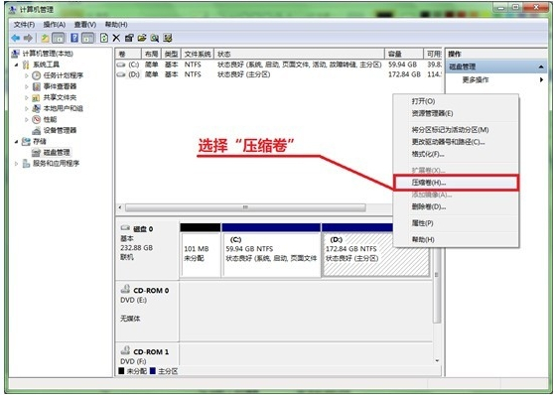Open the 帮助(H) menu in menu bar

116,25
